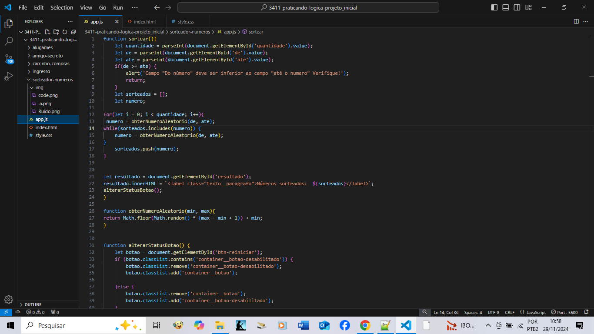Go forward using the navigation arrow
Screen dimensions: 594x334
pos(168,7)
